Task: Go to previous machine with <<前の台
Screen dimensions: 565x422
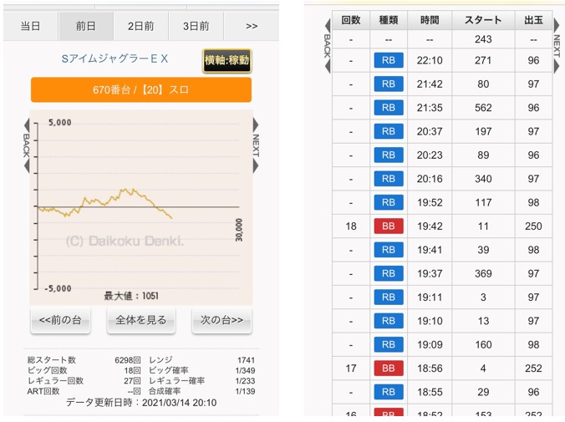Action: pos(60,320)
